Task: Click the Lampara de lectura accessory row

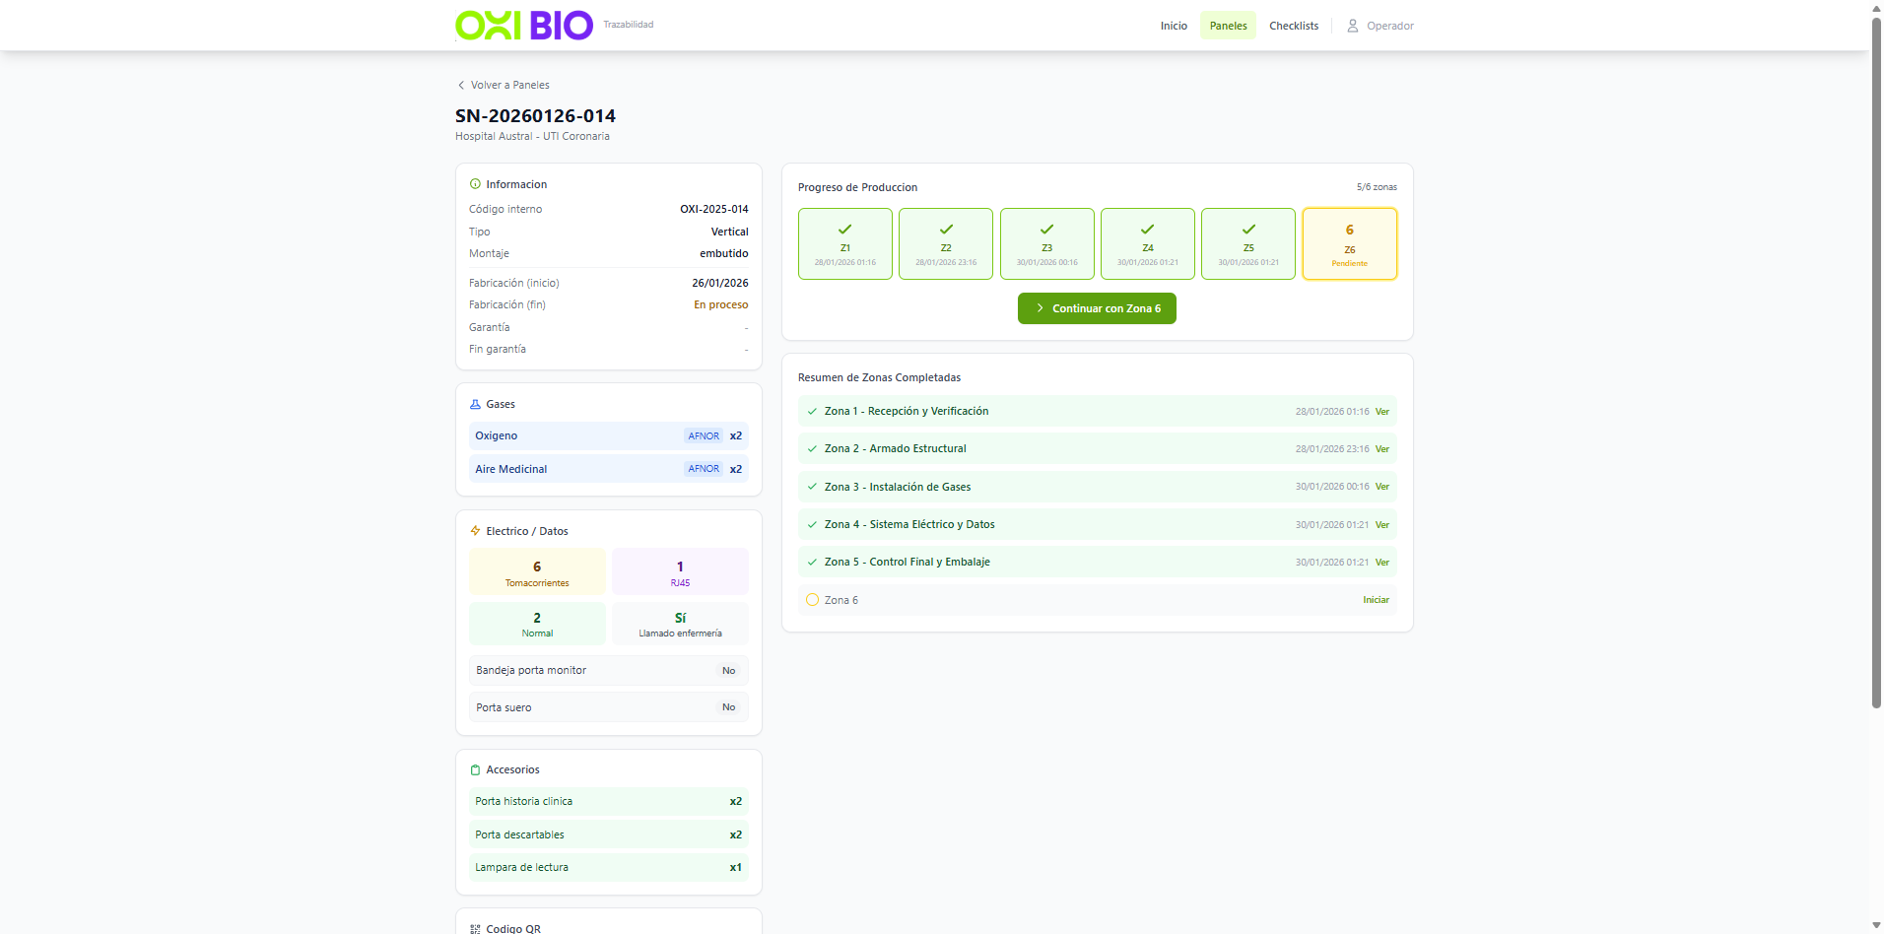Action: click(609, 867)
